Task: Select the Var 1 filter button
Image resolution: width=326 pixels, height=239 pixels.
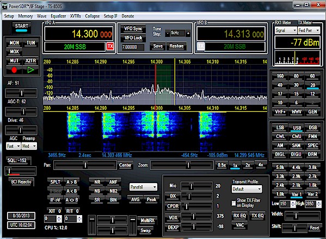Action: tap(296, 194)
